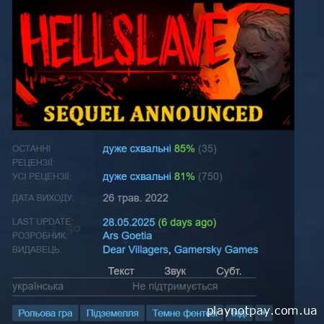Open publisher Gamersky Games page

pyautogui.click(x=216, y=250)
